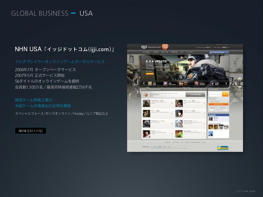Expand arrow on Genesis A.D row
Image resolution: width=263 pixels, height=197 pixels.
point(172,124)
